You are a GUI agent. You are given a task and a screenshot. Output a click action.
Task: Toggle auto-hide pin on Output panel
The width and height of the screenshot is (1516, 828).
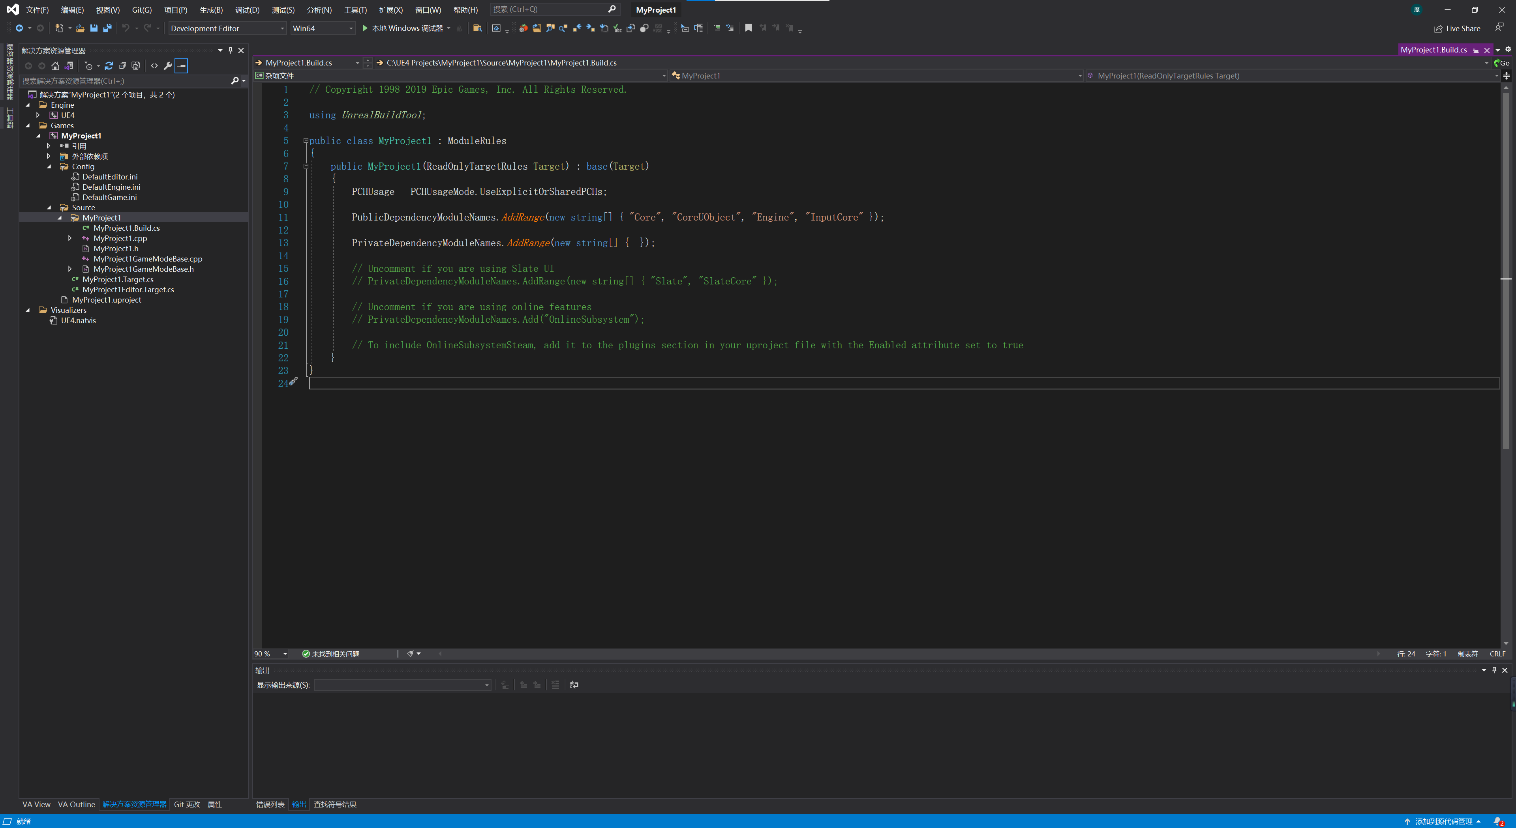pos(1494,670)
